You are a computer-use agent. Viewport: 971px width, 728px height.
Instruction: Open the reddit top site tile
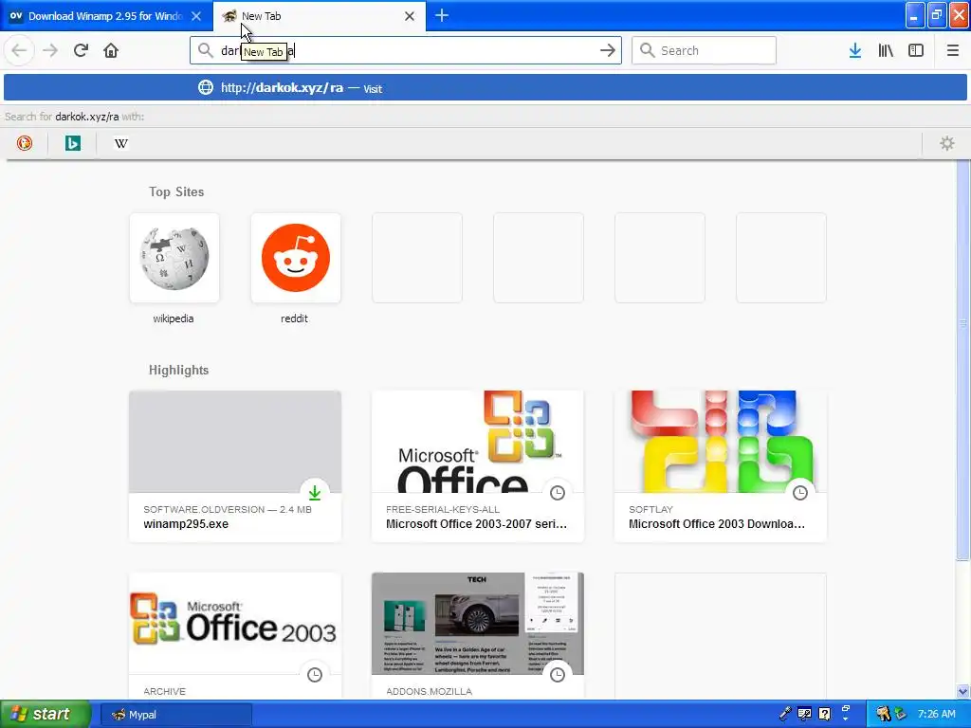(x=296, y=258)
